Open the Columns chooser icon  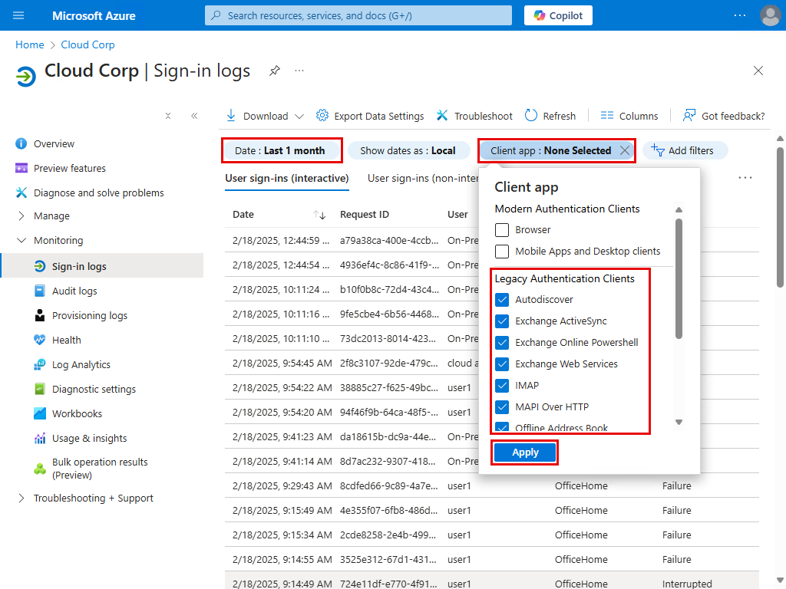pos(607,116)
